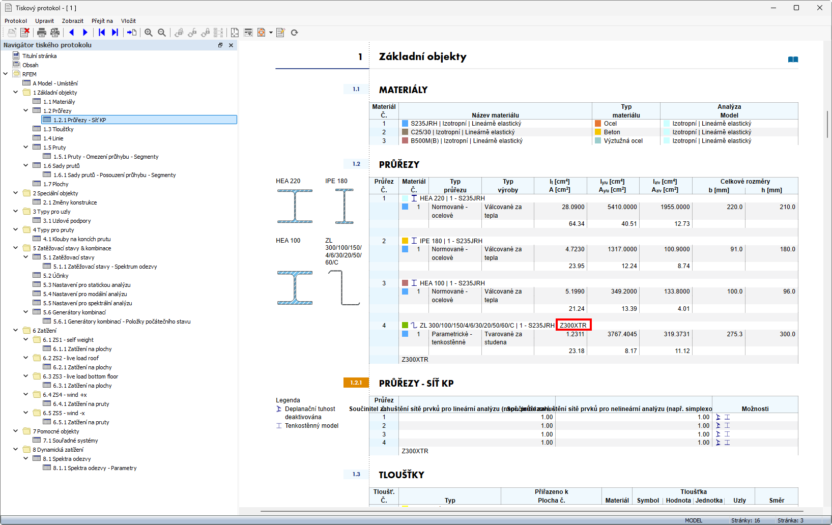Select the zoom in magnifier tool
Image resolution: width=832 pixels, height=525 pixels.
pyautogui.click(x=148, y=33)
